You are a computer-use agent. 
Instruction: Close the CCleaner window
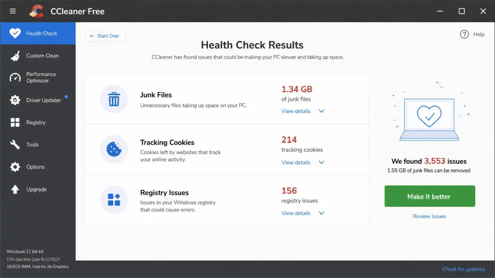point(483,11)
